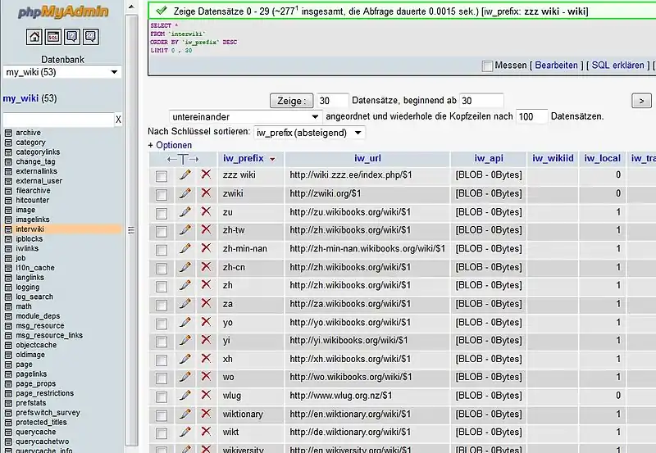The width and height of the screenshot is (656, 453).
Task: Edit the zh-min-nan row
Action: 185,249
